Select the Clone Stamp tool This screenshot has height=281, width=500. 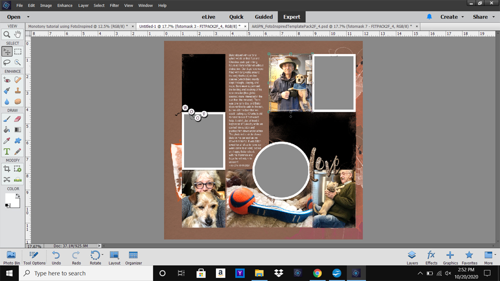pyautogui.click(x=18, y=90)
